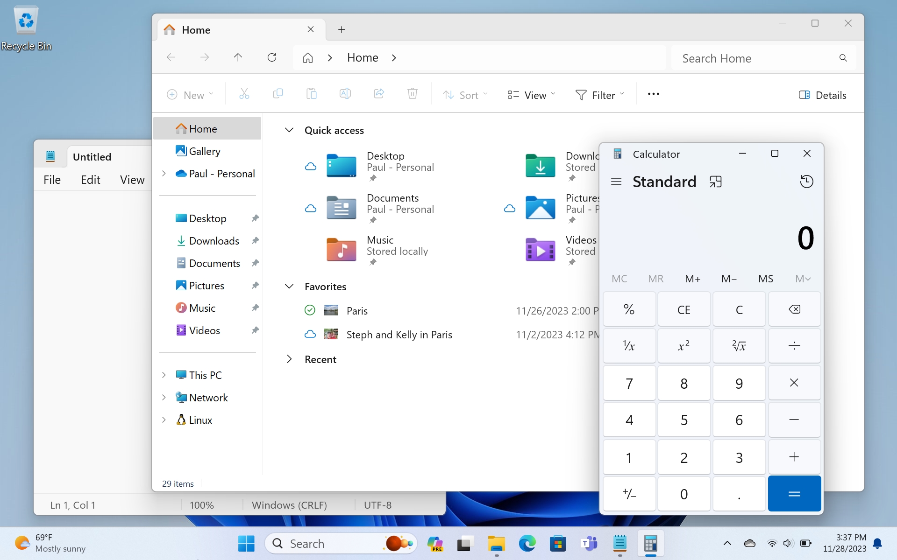Open the Filter dropdown
This screenshot has width=897, height=560.
click(x=599, y=95)
